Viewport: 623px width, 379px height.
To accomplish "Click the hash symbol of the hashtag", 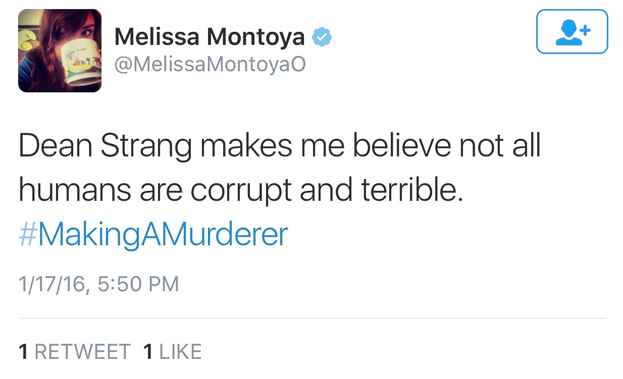I will (27, 234).
